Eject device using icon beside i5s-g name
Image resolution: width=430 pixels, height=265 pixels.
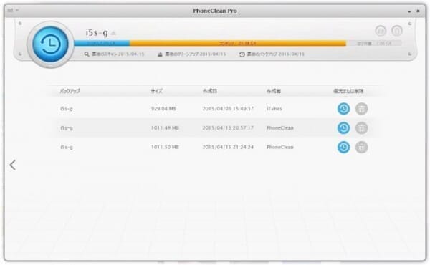[x=113, y=33]
